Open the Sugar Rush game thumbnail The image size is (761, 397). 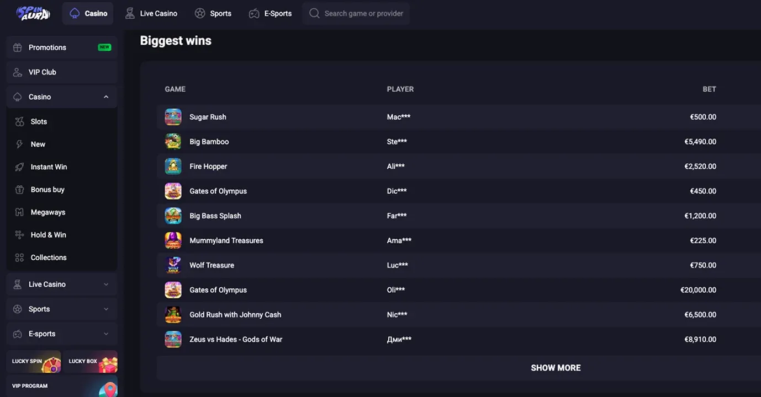coord(173,116)
